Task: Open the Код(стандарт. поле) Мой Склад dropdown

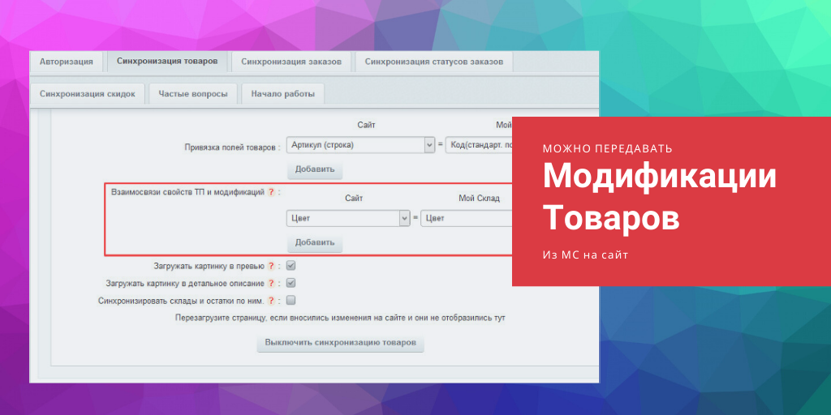Action: 479,145
